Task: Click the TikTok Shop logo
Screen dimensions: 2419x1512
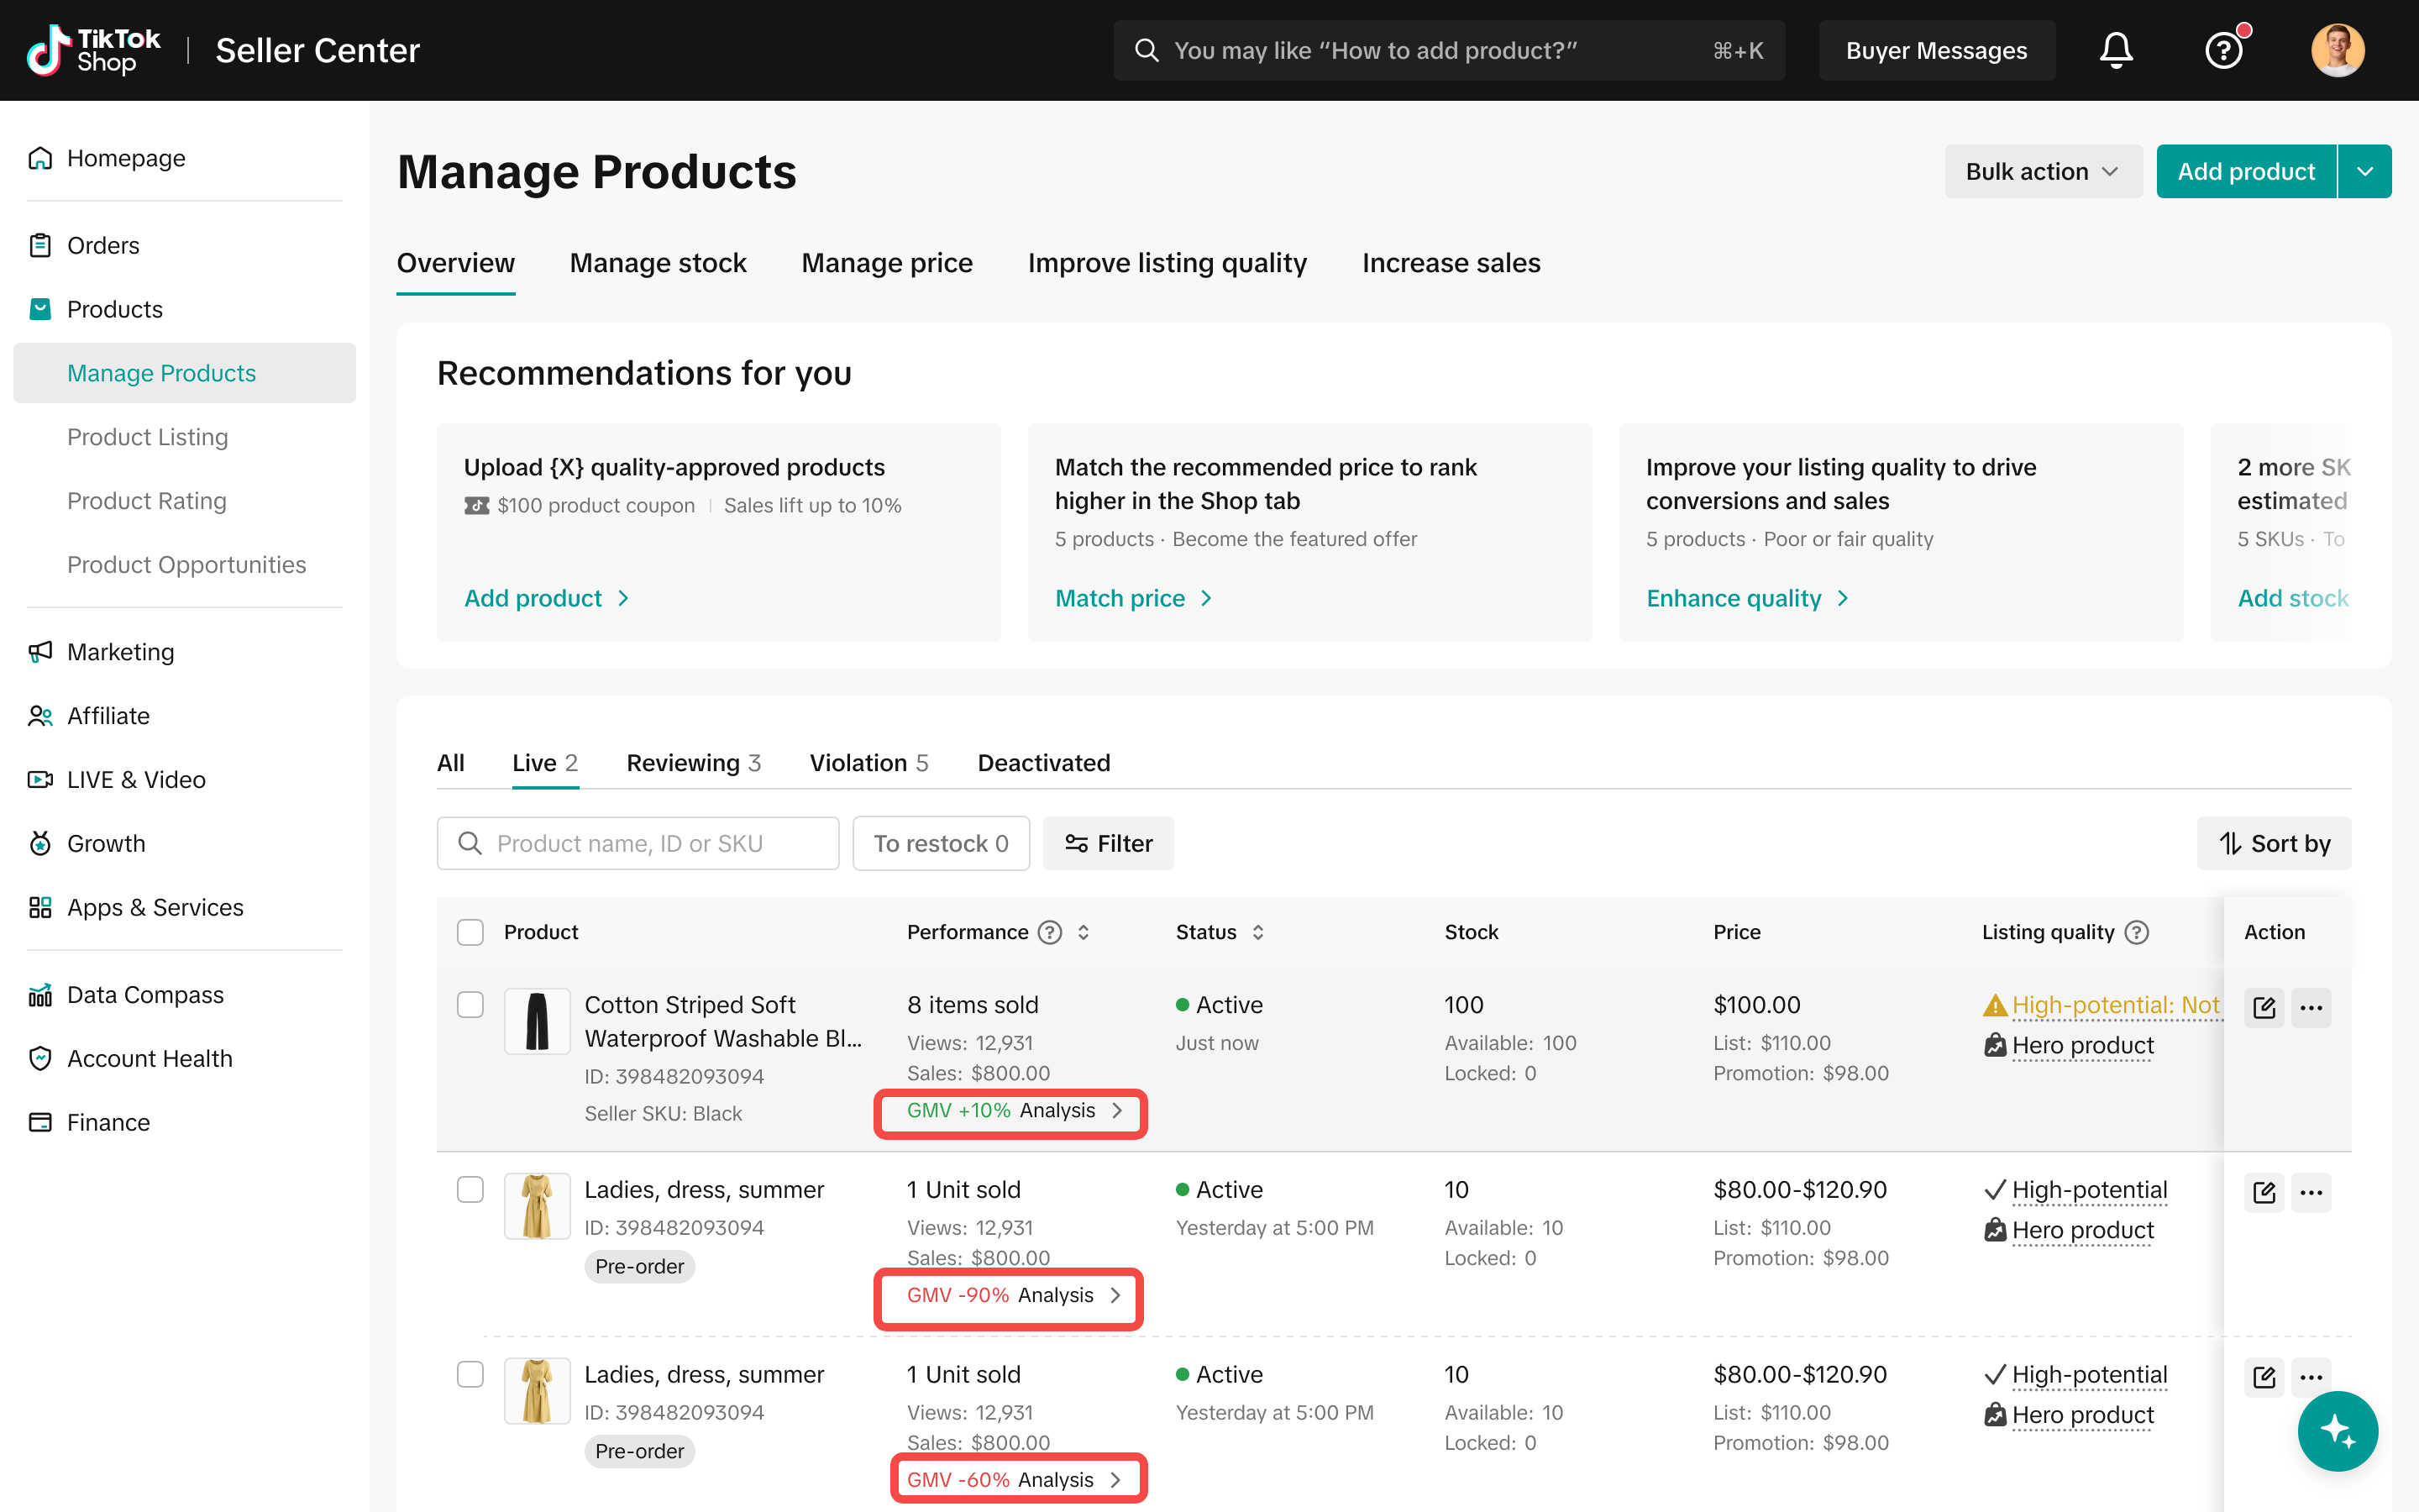Action: tap(94, 50)
